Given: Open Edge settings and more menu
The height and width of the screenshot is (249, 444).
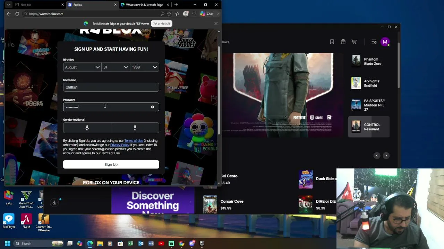Looking at the screenshot, I should coord(194,14).
